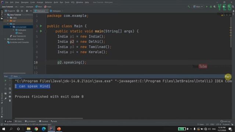Toggle code folding on the main method line
The image size is (235, 132).
pyautogui.click(x=46, y=31)
